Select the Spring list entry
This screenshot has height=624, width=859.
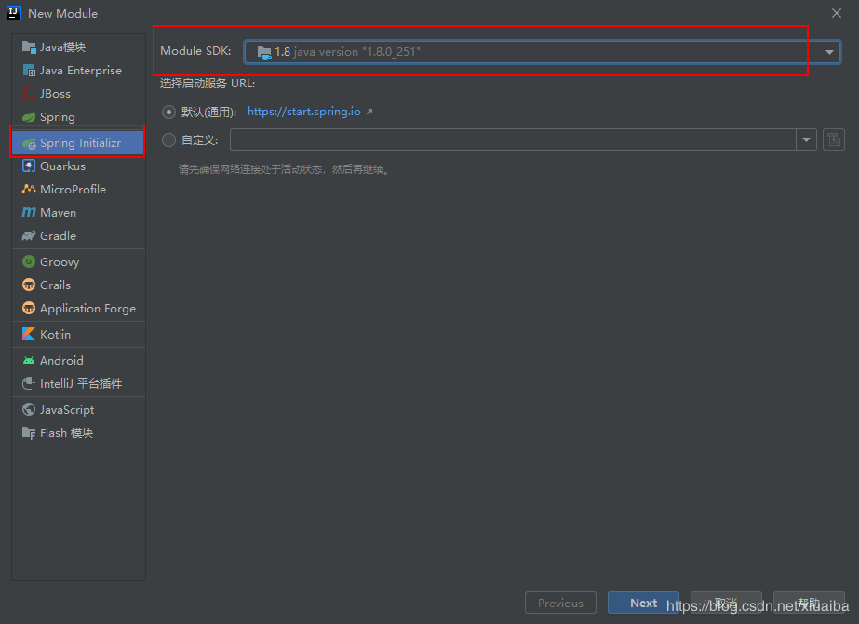pyautogui.click(x=78, y=117)
